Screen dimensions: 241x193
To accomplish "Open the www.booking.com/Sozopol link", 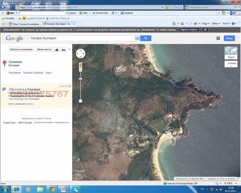I will pos(24,99).
